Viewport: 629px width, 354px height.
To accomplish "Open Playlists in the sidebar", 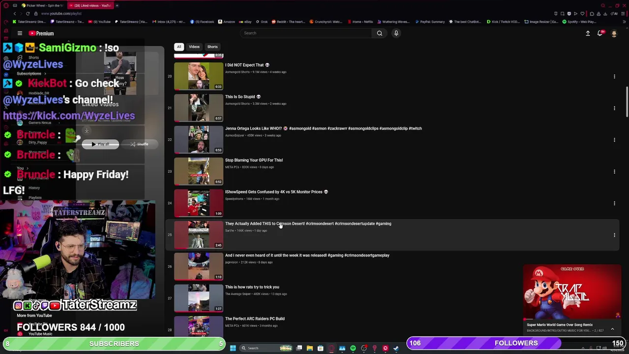I will (x=35, y=198).
